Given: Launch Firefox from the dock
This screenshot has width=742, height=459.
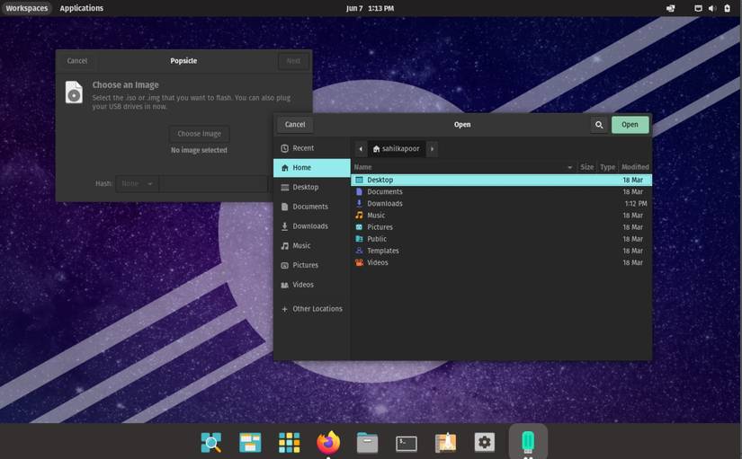Looking at the screenshot, I should coord(328,443).
